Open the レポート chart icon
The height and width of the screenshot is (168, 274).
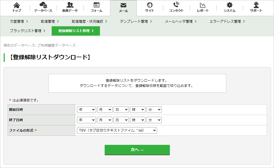pyautogui.click(x=203, y=5)
